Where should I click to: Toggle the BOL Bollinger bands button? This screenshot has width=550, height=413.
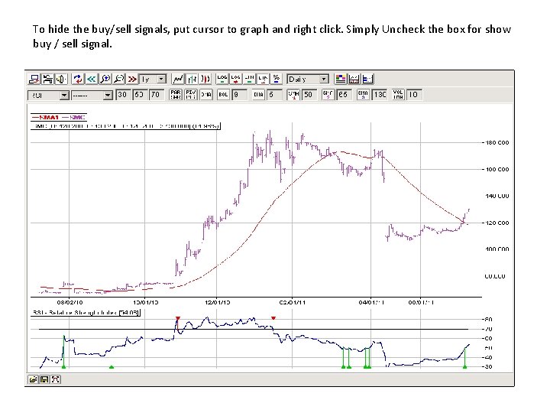[x=223, y=95]
